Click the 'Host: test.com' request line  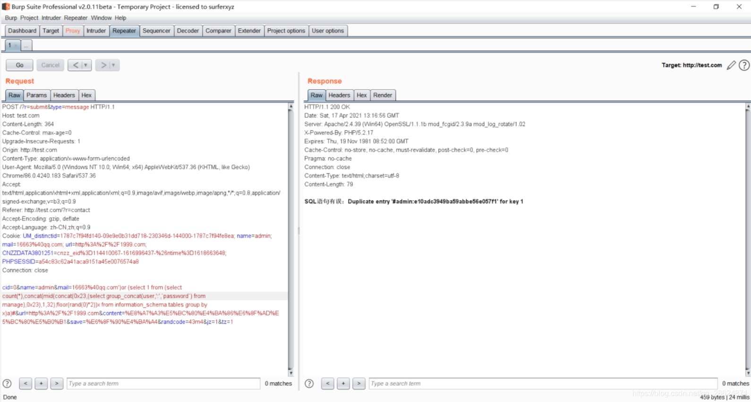pos(21,116)
